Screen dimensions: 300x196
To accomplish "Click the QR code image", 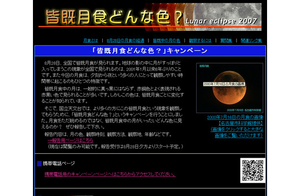I will pos(252,171).
